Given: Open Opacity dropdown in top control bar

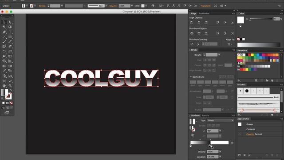Looking at the screenshot, I should pyautogui.click(x=132, y=6).
